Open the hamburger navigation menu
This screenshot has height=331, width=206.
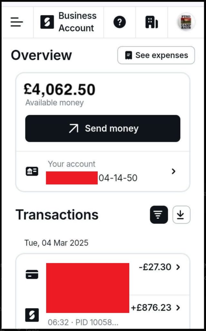click(x=17, y=22)
